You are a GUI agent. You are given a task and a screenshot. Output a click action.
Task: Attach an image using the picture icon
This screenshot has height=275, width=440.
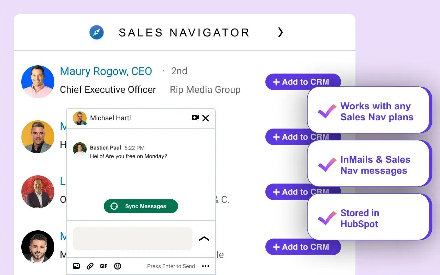[x=76, y=266]
